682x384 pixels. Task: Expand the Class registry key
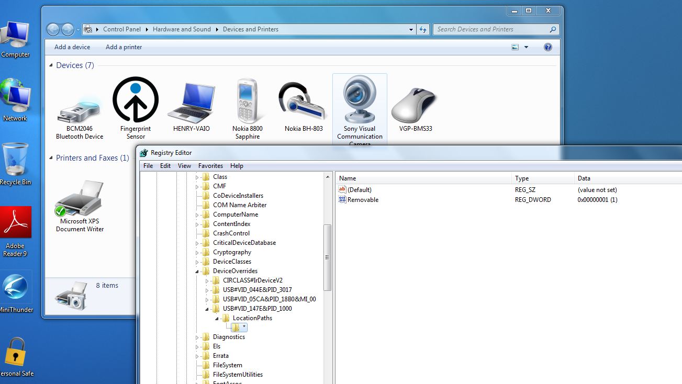[x=197, y=177]
